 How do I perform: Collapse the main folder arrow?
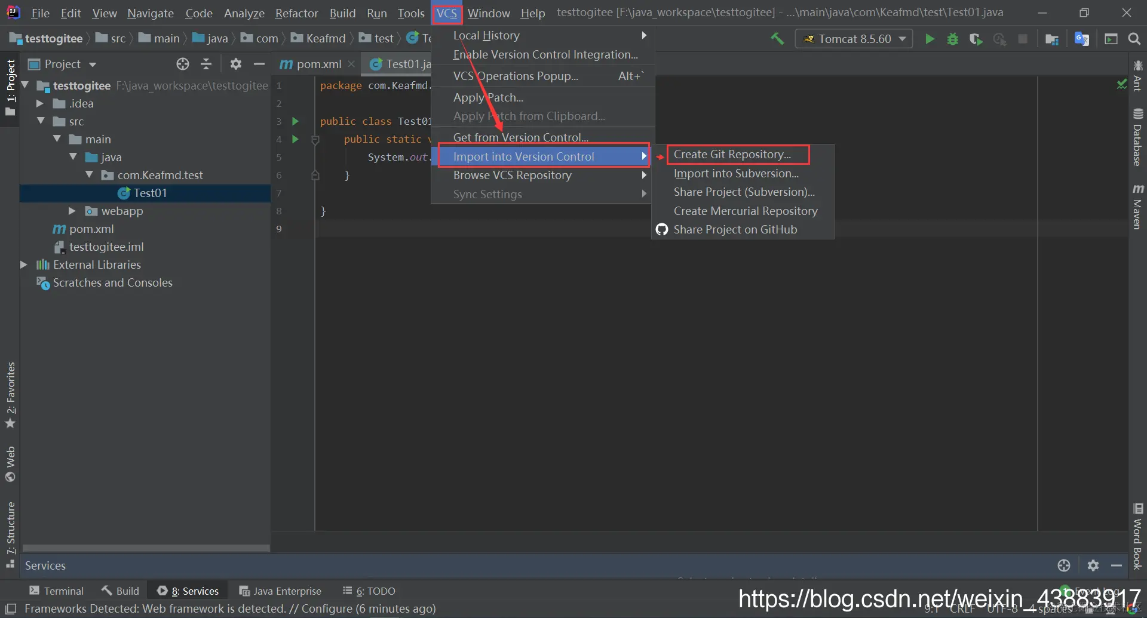click(57, 139)
